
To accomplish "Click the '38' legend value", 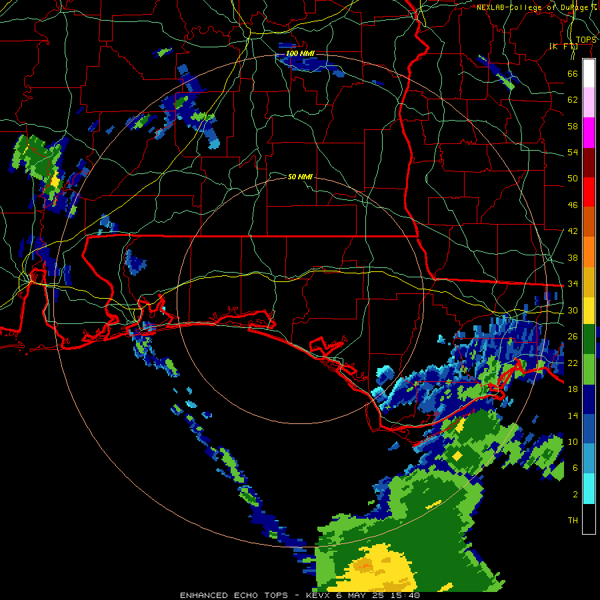I will [573, 257].
